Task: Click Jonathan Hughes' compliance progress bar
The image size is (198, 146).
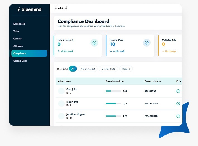Action: coord(113,116)
